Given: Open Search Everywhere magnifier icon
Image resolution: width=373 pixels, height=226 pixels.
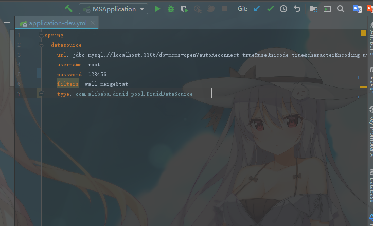Looking at the screenshot, I should [x=341, y=9].
